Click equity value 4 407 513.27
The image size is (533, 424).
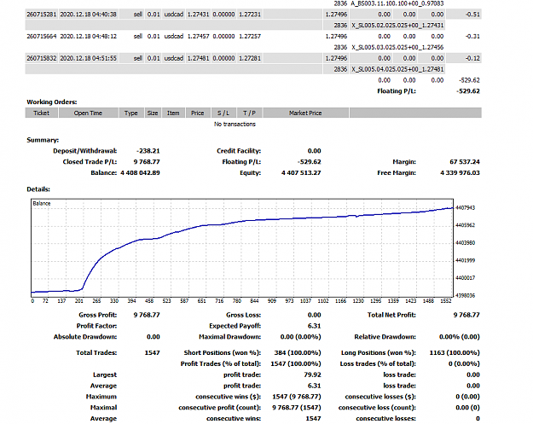click(x=301, y=172)
